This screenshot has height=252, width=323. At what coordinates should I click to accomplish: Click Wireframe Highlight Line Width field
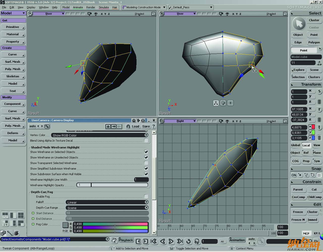[x=141, y=179]
